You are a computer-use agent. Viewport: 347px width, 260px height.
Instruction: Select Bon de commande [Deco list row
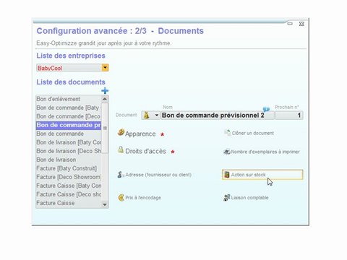click(69, 116)
